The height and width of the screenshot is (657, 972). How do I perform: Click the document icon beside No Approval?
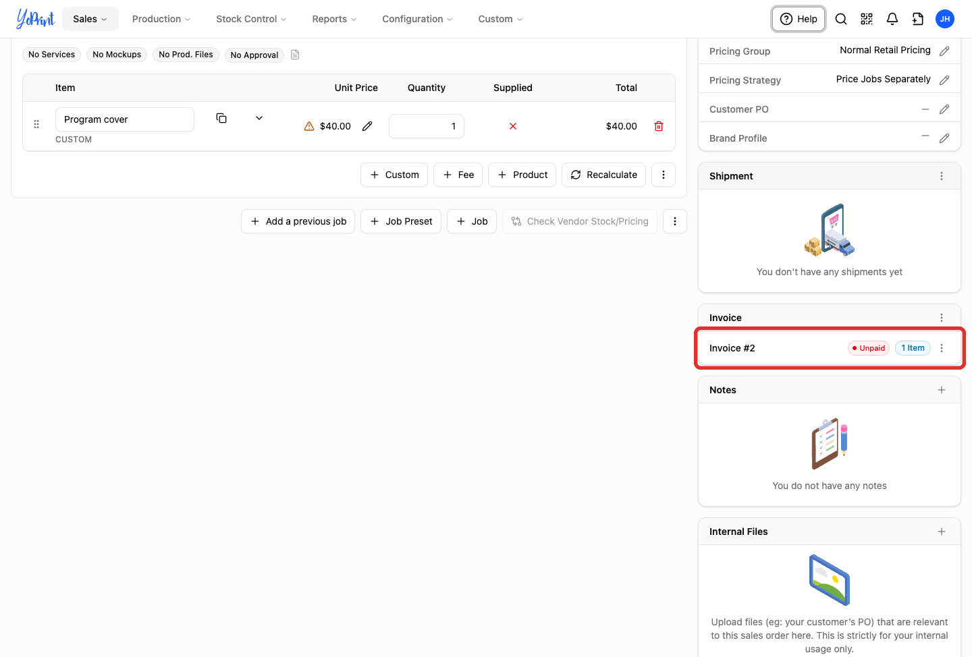tap(295, 55)
